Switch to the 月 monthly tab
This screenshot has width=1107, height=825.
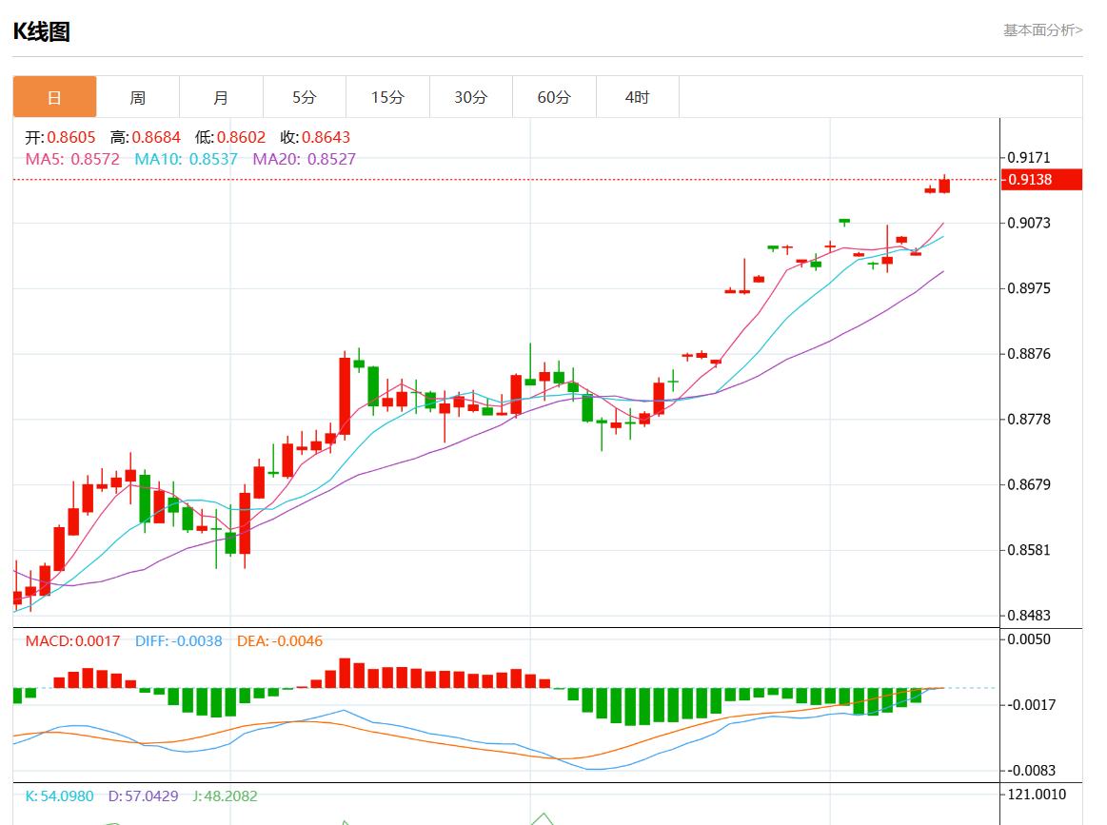[221, 97]
